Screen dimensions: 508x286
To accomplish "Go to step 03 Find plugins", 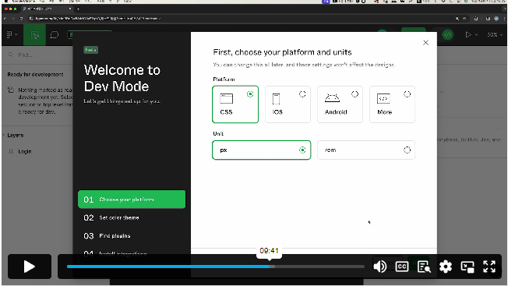I will [x=132, y=236].
